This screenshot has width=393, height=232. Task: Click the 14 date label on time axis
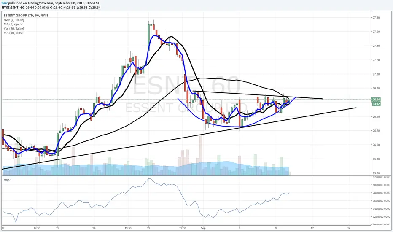coord(349,228)
